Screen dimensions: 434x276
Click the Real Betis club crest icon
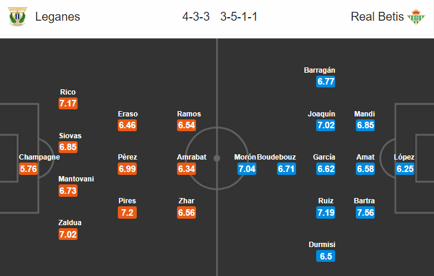(x=416, y=17)
